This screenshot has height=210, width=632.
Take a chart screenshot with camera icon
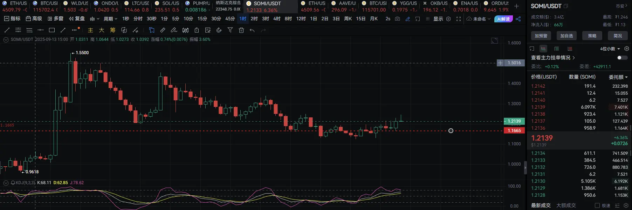(x=397, y=19)
